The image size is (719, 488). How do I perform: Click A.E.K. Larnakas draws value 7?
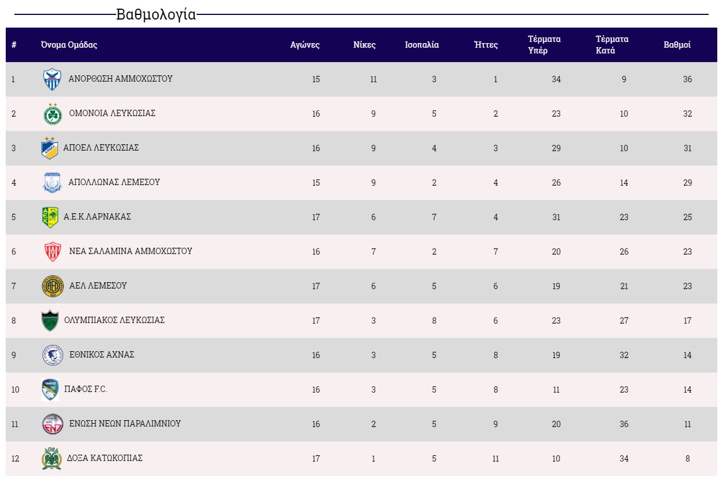435,217
